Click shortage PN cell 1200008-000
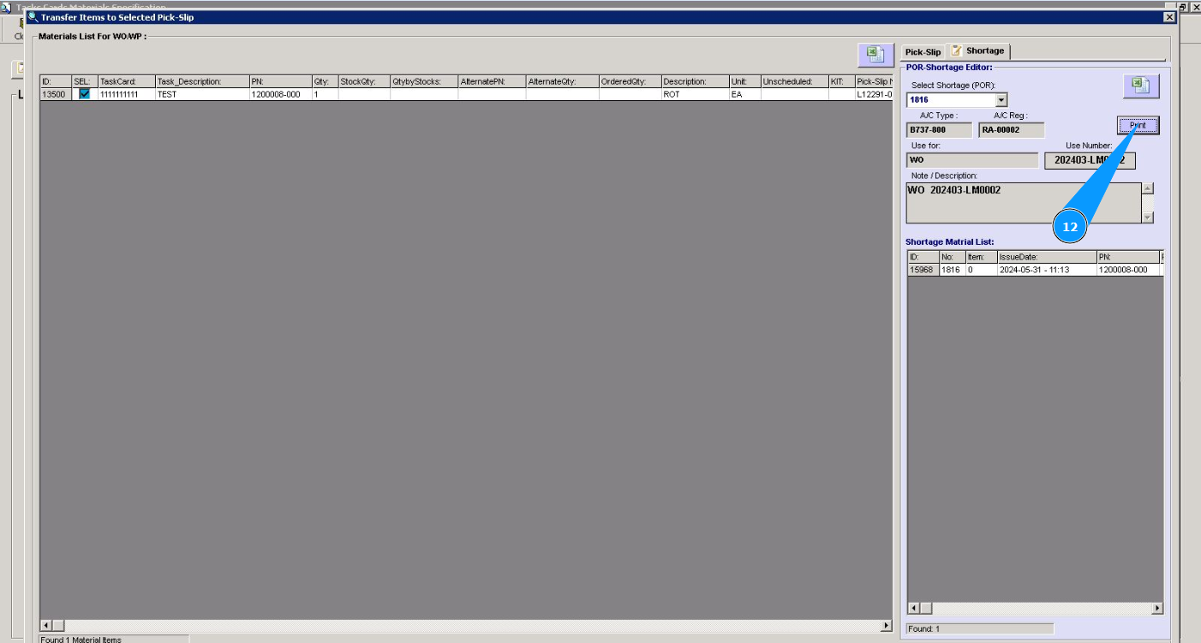The width and height of the screenshot is (1201, 643). (1127, 270)
